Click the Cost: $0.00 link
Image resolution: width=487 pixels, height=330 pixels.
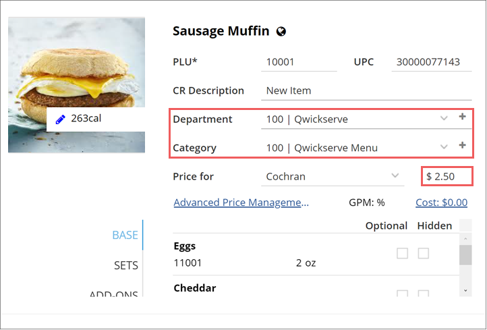click(441, 202)
